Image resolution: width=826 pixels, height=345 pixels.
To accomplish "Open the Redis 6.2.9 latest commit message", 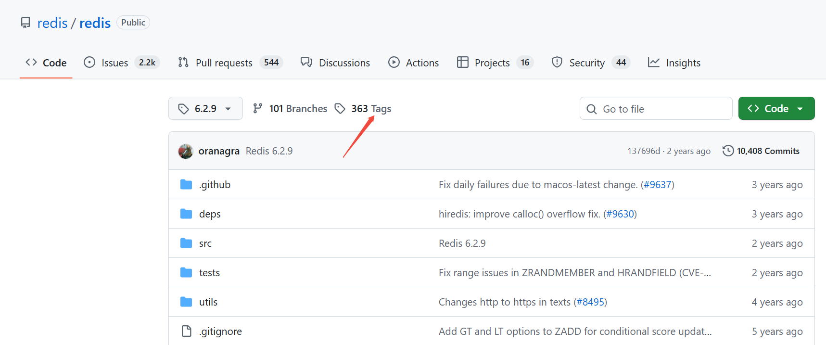I will 269,151.
